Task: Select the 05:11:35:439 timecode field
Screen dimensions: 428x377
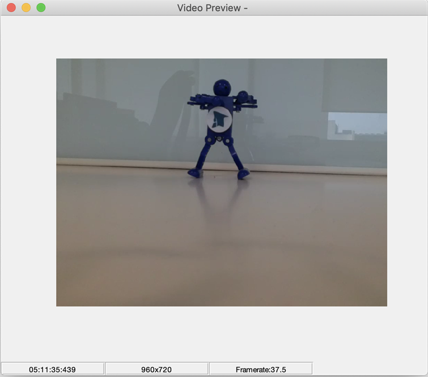Action: pos(52,370)
